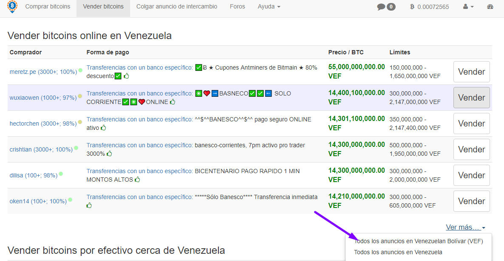Click payment method link in dilisa row

click(139, 171)
